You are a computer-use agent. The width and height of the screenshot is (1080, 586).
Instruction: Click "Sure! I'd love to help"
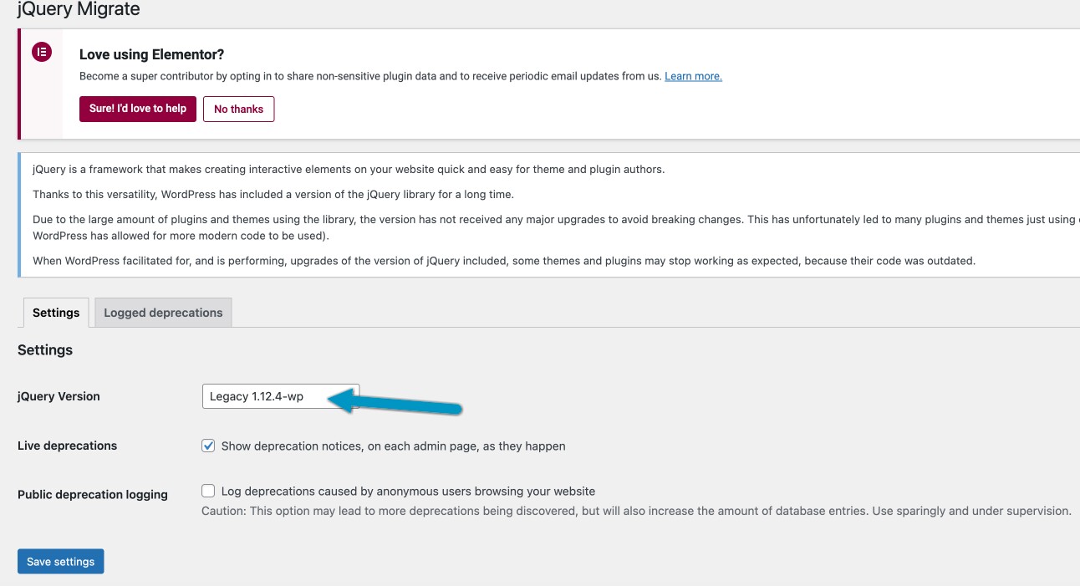coord(137,109)
